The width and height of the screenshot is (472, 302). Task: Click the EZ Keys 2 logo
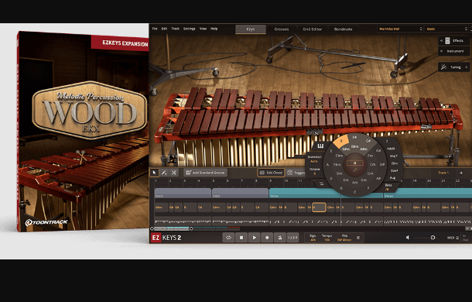pyautogui.click(x=166, y=238)
